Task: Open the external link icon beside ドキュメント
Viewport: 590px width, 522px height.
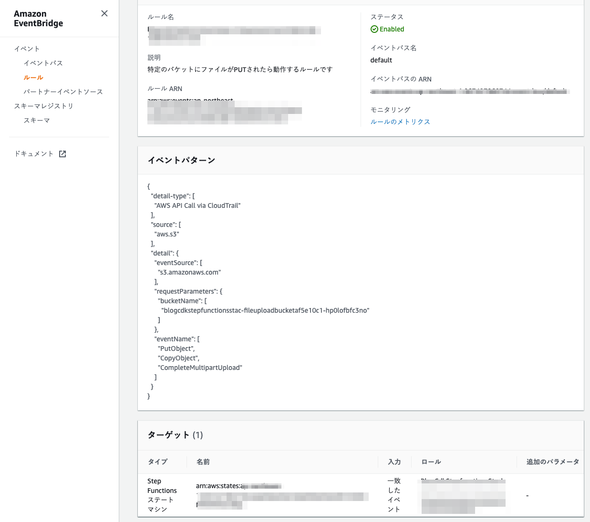Action: coord(62,154)
